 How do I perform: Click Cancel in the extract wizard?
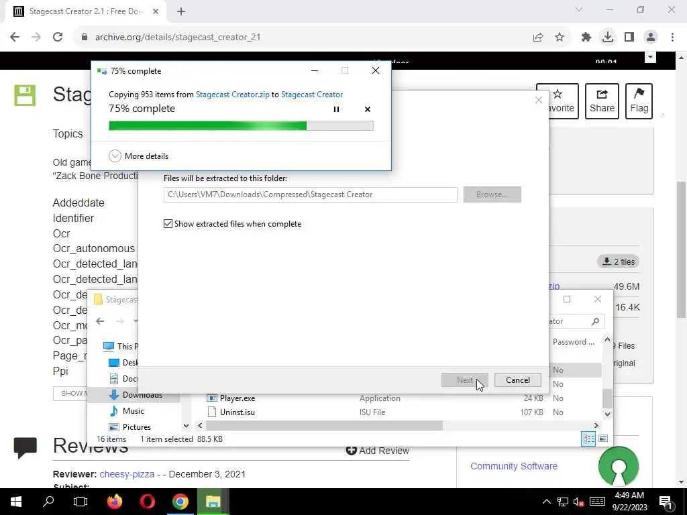(517, 380)
